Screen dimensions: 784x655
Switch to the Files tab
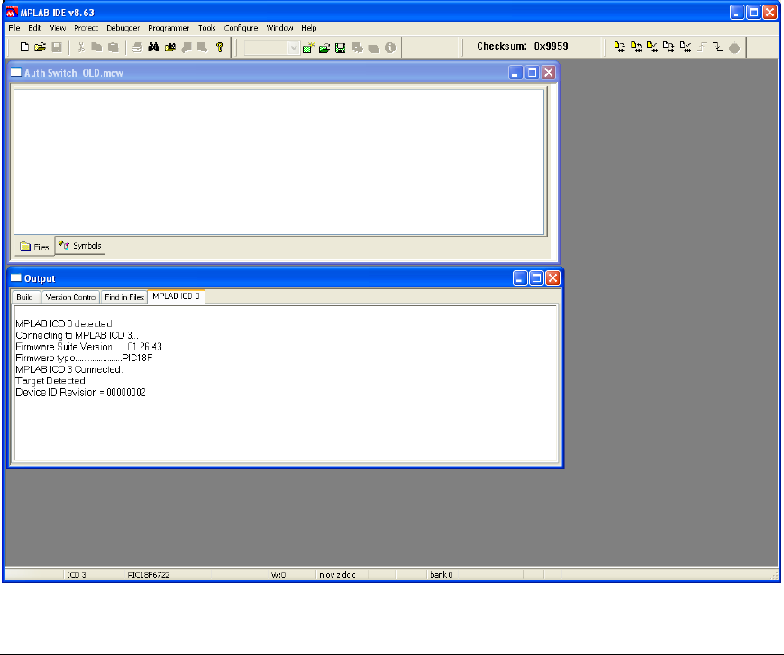click(34, 247)
